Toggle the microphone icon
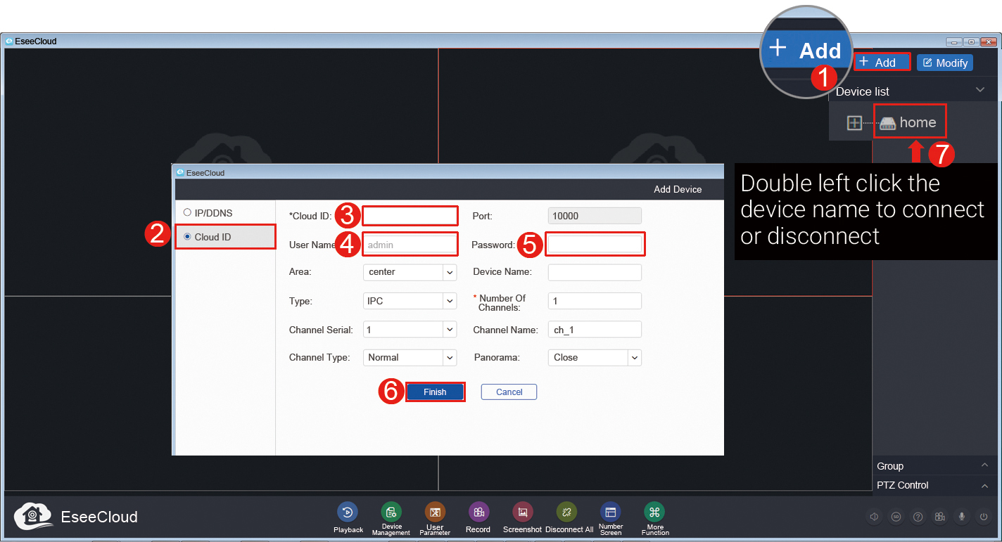Viewport: 1002px width, 542px height. pyautogui.click(x=961, y=517)
